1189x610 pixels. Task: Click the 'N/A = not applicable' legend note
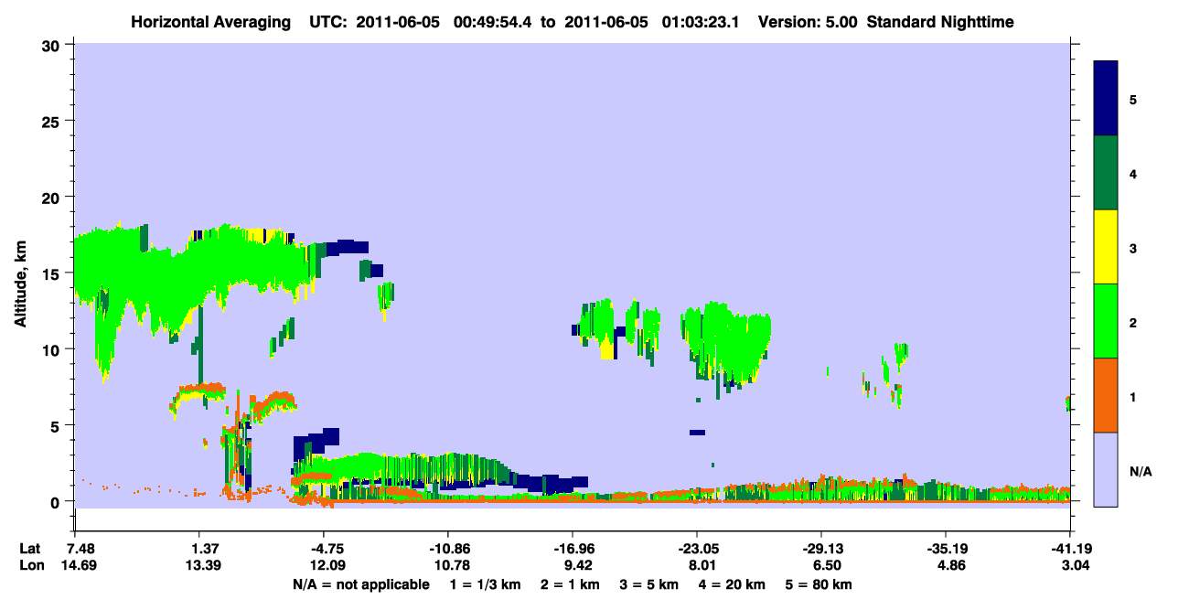(x=360, y=584)
